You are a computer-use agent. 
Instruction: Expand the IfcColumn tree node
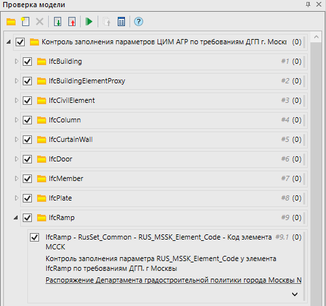16,120
